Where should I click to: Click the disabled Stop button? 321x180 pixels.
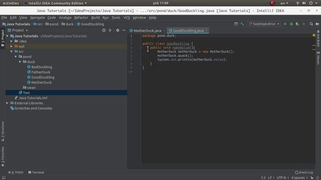coord(303,24)
